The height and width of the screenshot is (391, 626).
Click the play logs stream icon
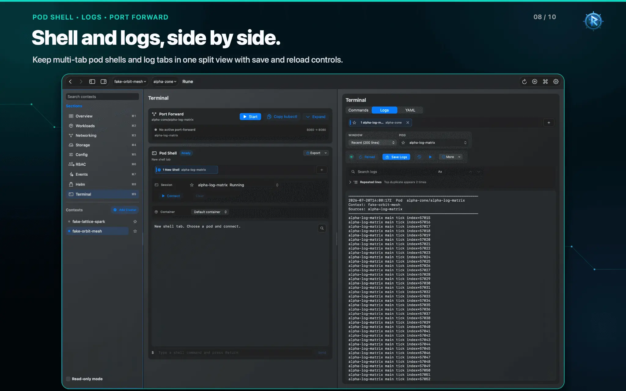coord(430,157)
